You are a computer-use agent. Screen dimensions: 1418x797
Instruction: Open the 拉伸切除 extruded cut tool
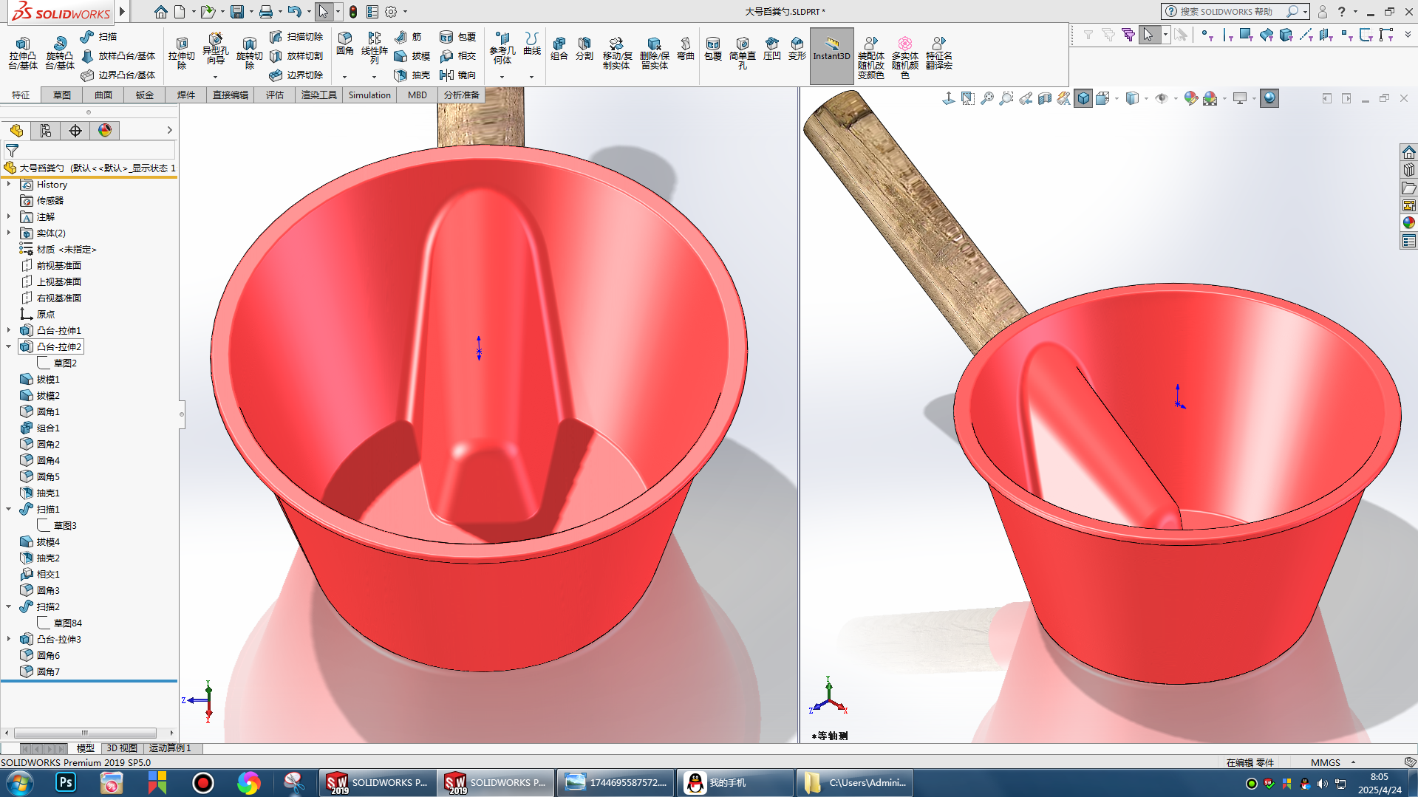tap(181, 53)
